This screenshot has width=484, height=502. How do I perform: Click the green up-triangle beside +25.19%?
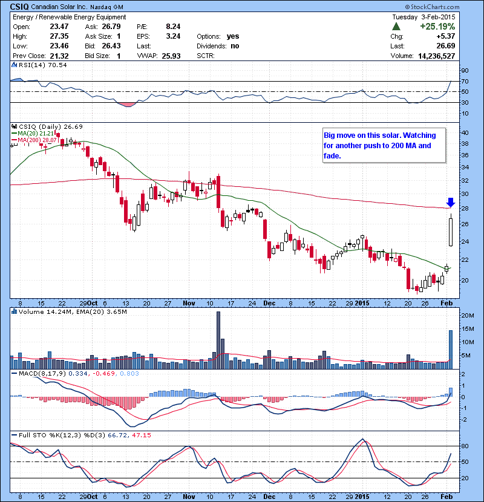tap(396, 27)
